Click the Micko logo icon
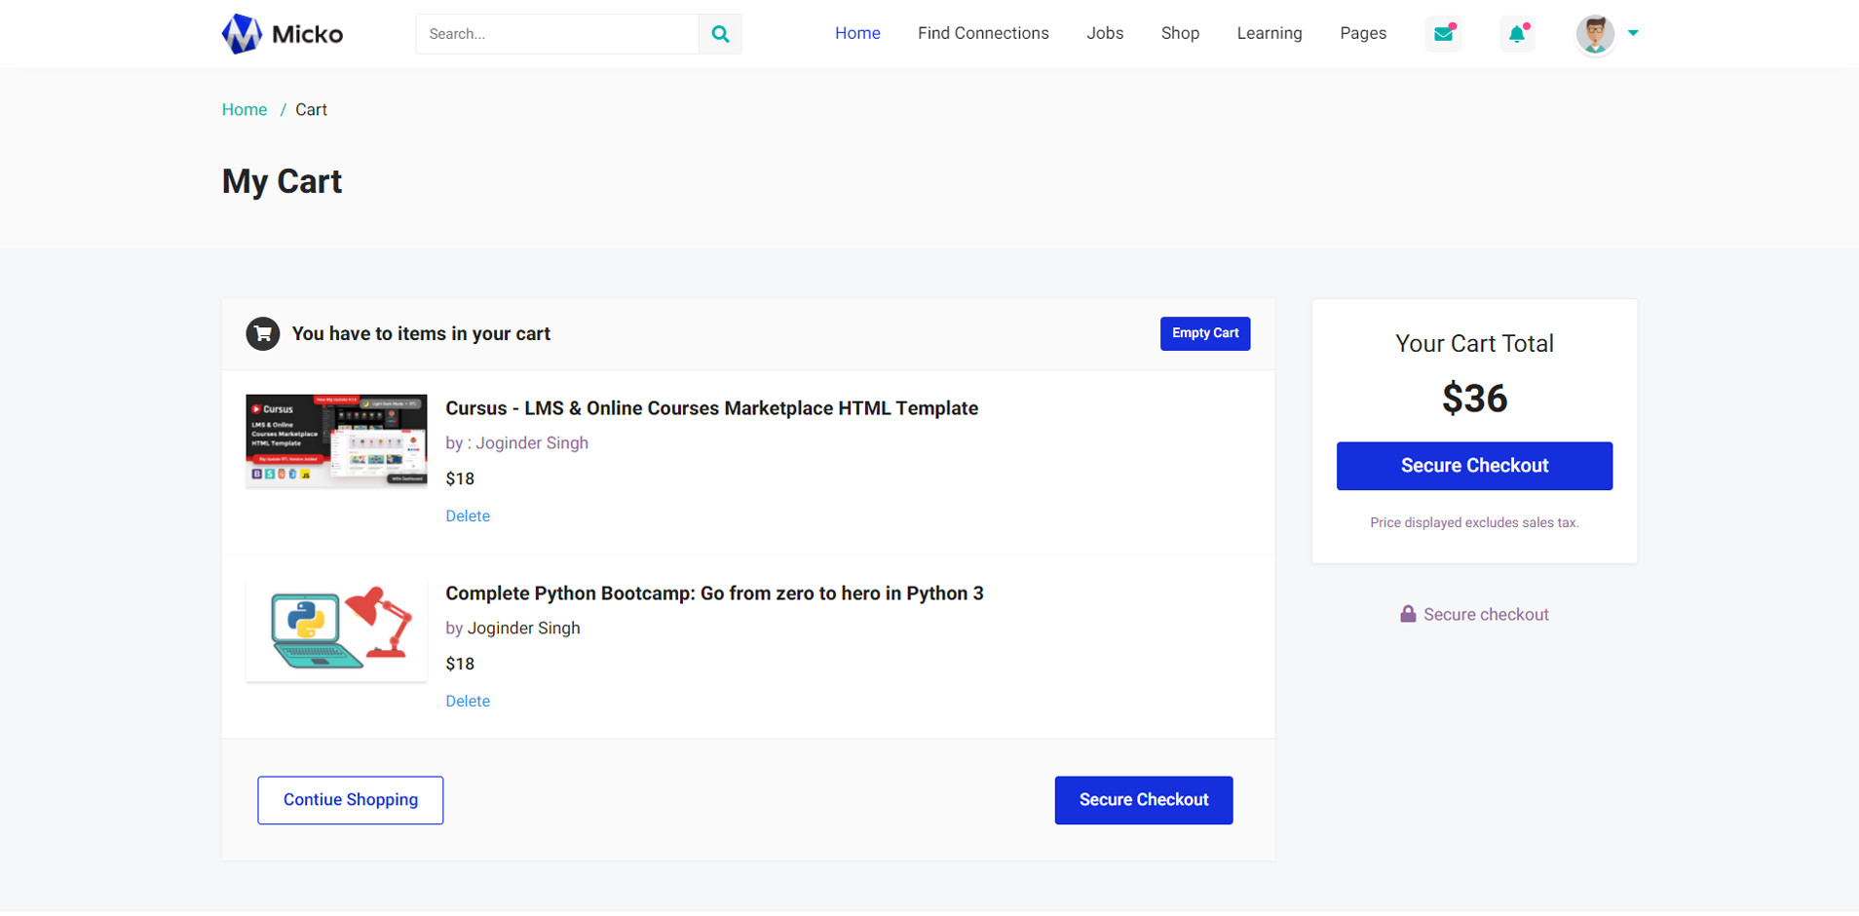This screenshot has width=1859, height=916. click(x=242, y=34)
